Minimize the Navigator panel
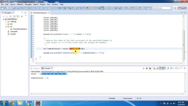This screenshot has width=188, height=106. coord(22,12)
